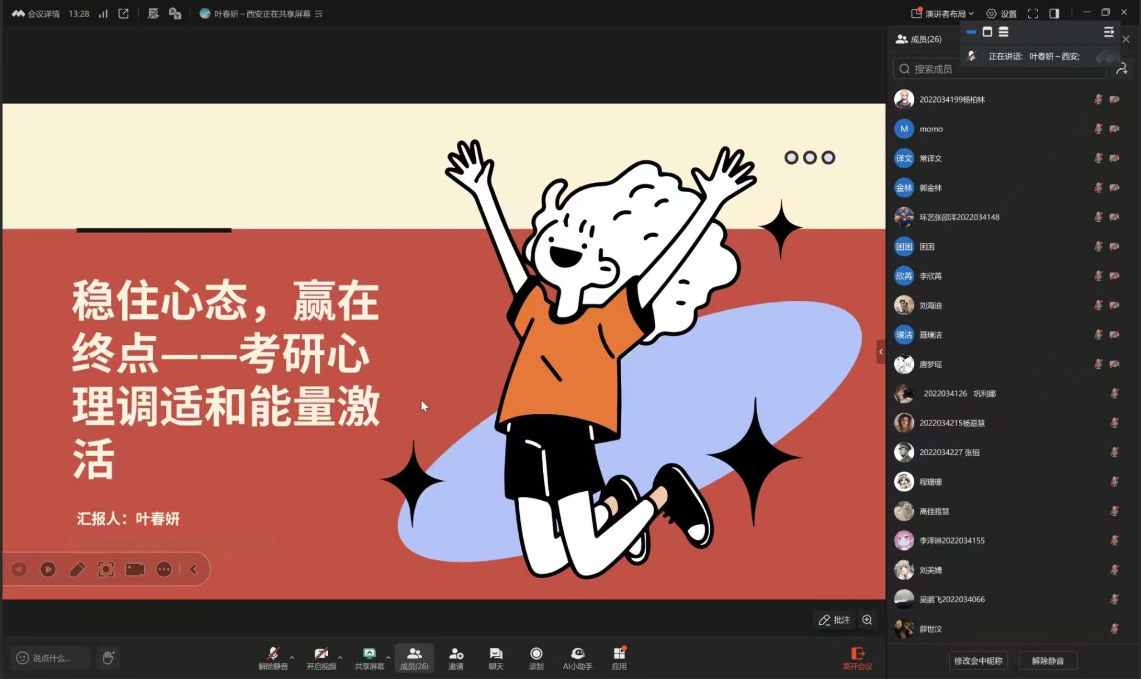Screen dimensions: 1141x679
Task: Toggle 开启视频 camera button
Action: coord(321,658)
